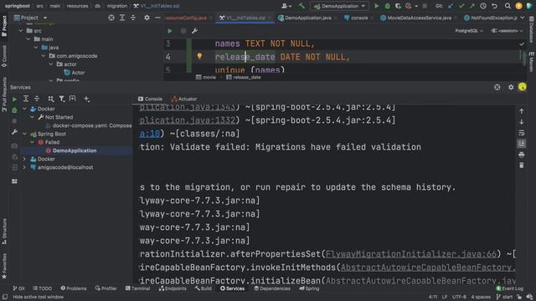Open Search Everywhere magnifier icon
This screenshot has height=301, width=536.
pos(508,6)
